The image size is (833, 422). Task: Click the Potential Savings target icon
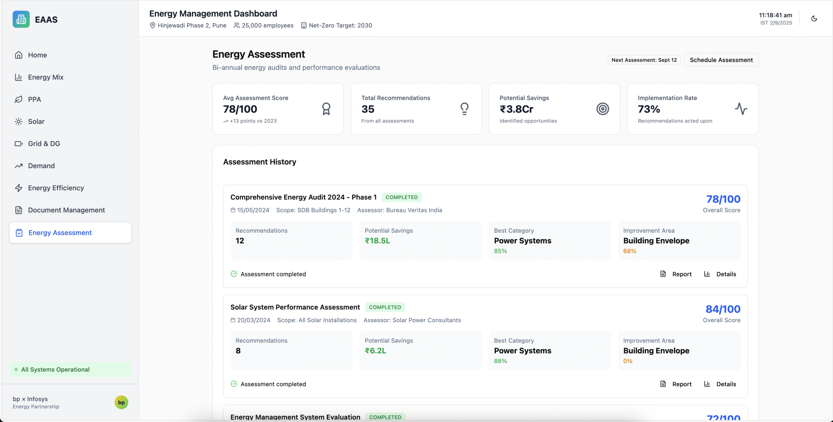pos(603,109)
